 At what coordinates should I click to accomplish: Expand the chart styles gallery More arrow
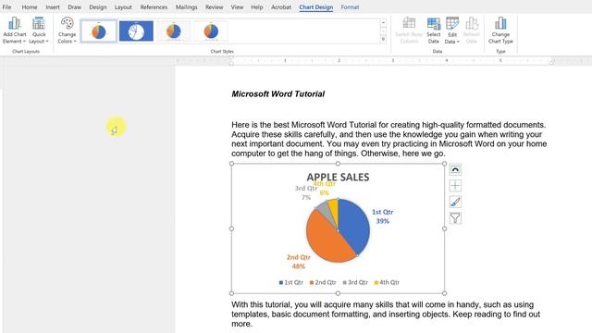point(383,39)
